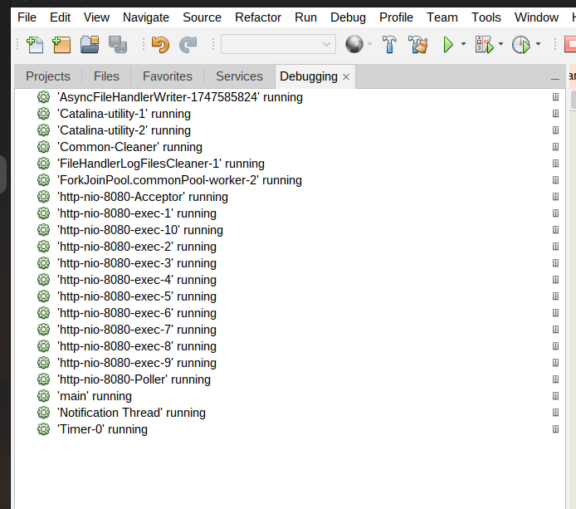Open the View menu

click(96, 17)
